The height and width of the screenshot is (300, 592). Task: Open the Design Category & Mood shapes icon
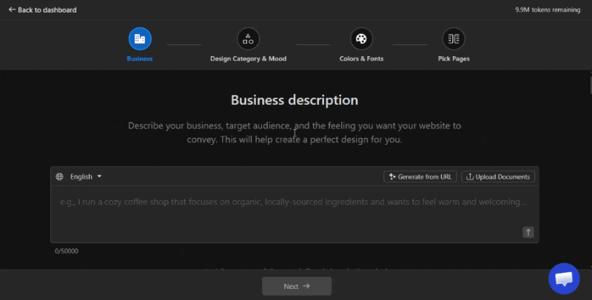click(x=248, y=38)
